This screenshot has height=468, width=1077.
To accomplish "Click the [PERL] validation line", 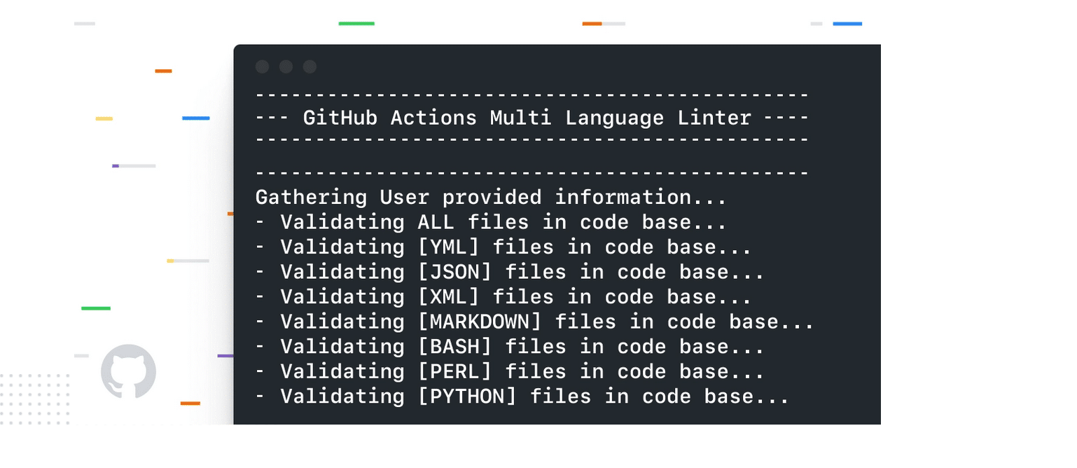I will click(509, 371).
